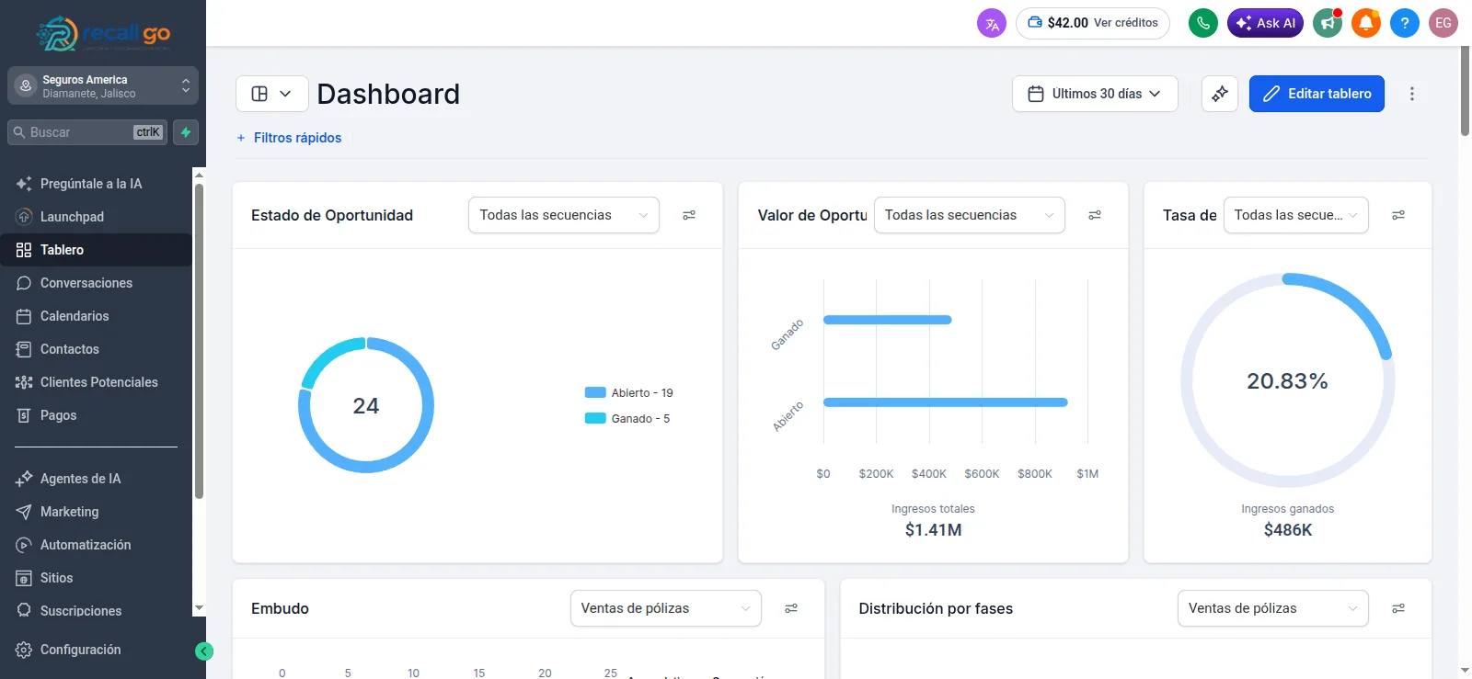The height and width of the screenshot is (679, 1472).
Task: Select Tablero in sidebar
Action: coord(96,250)
